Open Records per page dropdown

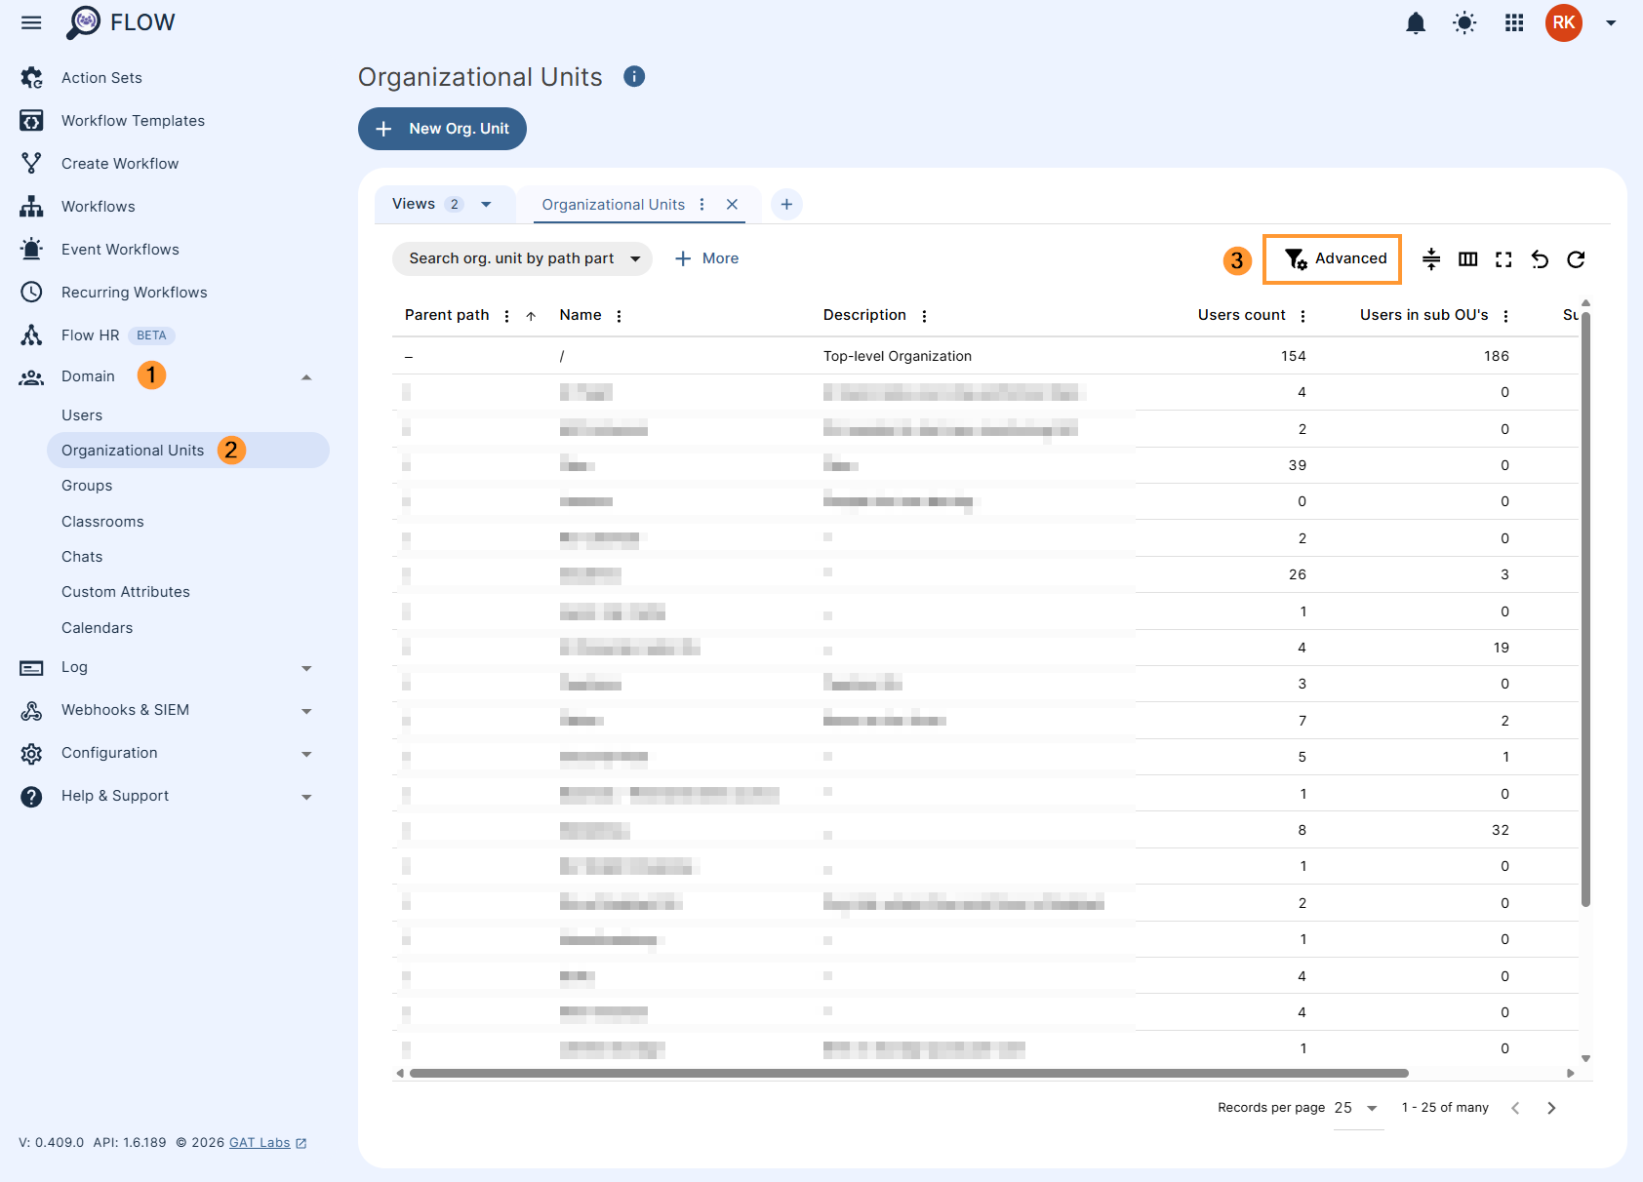[1357, 1108]
